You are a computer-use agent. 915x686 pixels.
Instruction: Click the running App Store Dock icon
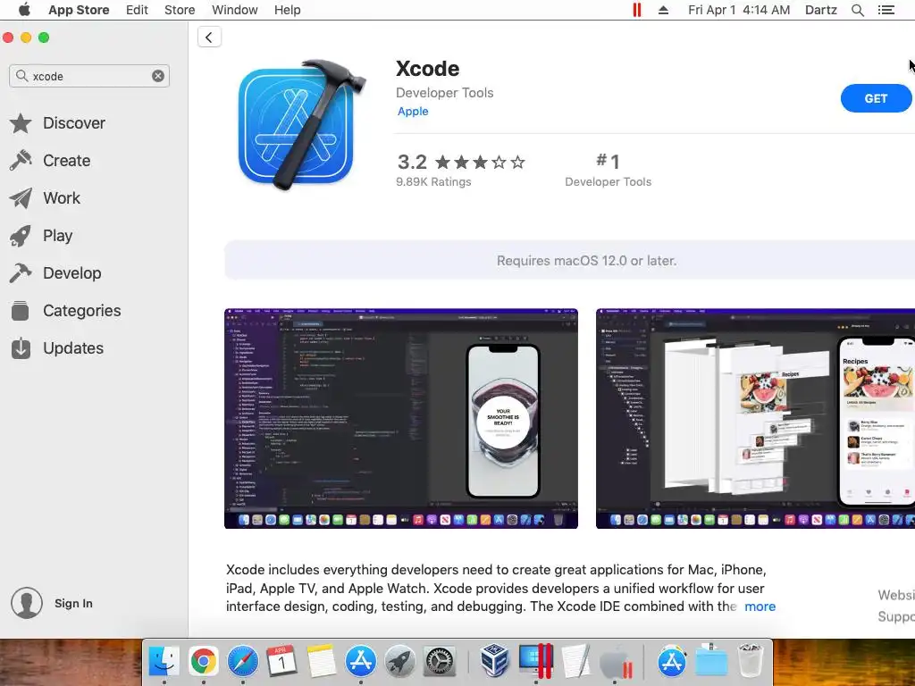[x=361, y=662]
